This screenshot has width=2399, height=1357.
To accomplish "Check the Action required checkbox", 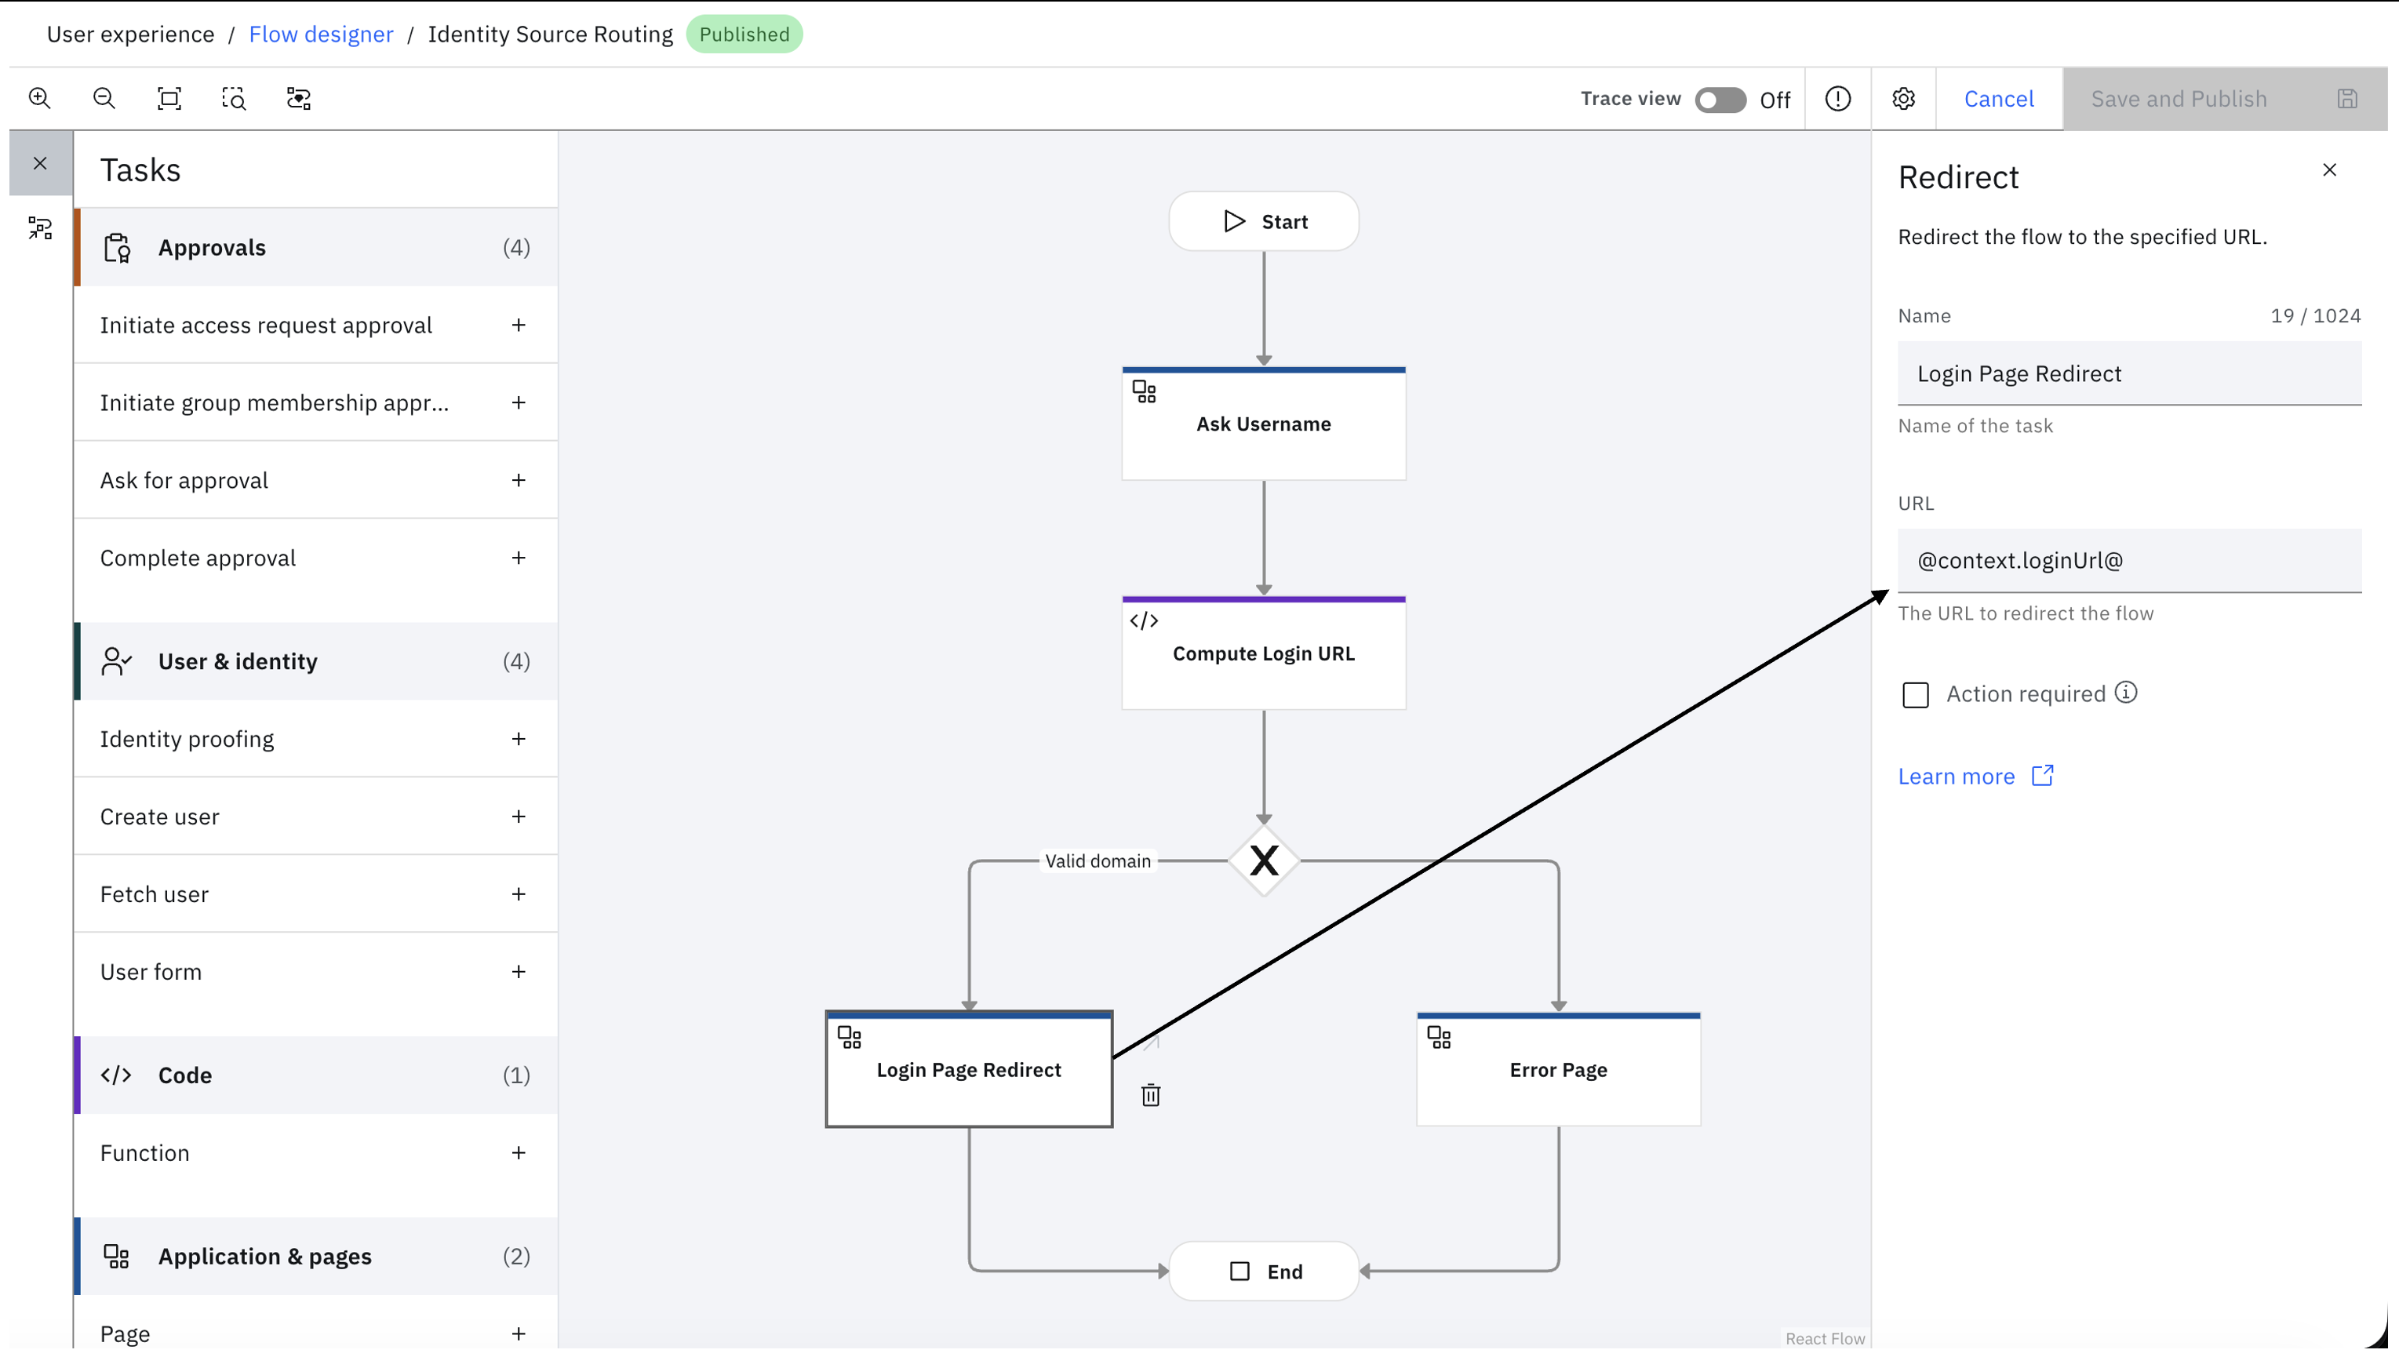I will click(1915, 694).
